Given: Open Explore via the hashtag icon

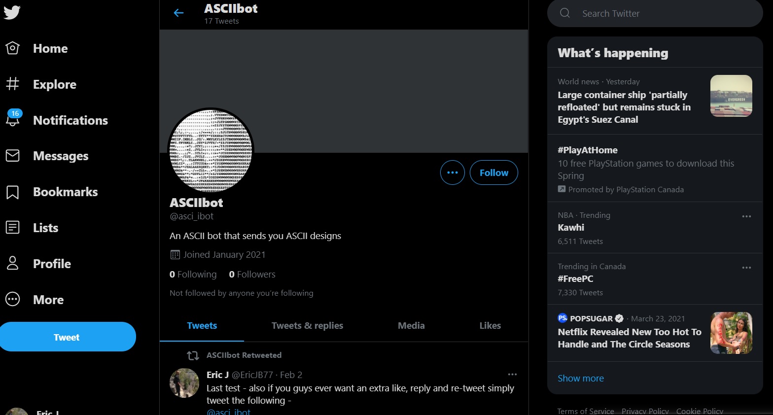Looking at the screenshot, I should 12,84.
